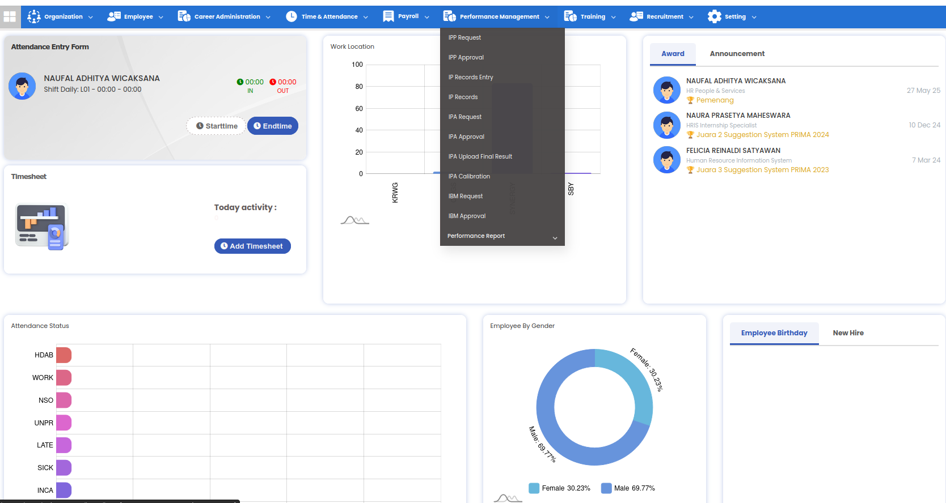Click the Organization menu icon
This screenshot has height=503, width=946.
[34, 17]
